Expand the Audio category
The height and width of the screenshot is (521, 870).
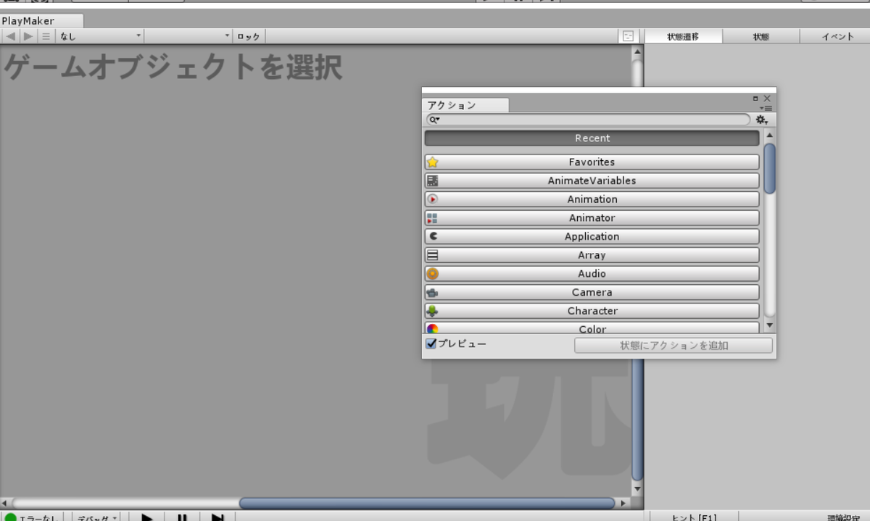click(592, 274)
